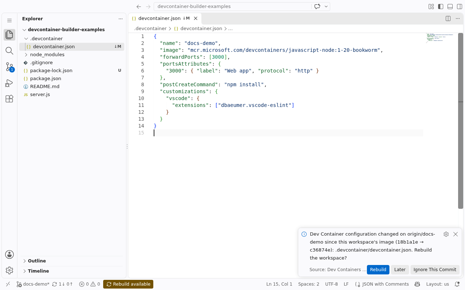
Task: Click Customize Layout icon in title bar
Action: click(431, 7)
